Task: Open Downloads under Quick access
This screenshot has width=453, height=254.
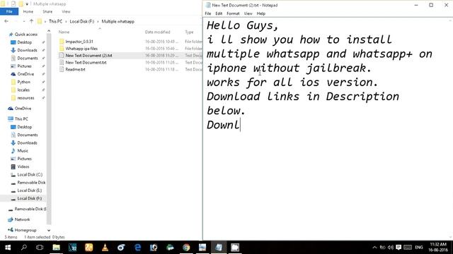Action: click(27, 50)
